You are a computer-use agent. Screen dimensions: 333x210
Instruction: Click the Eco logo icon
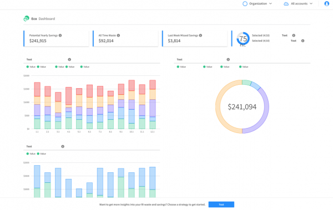point(26,19)
